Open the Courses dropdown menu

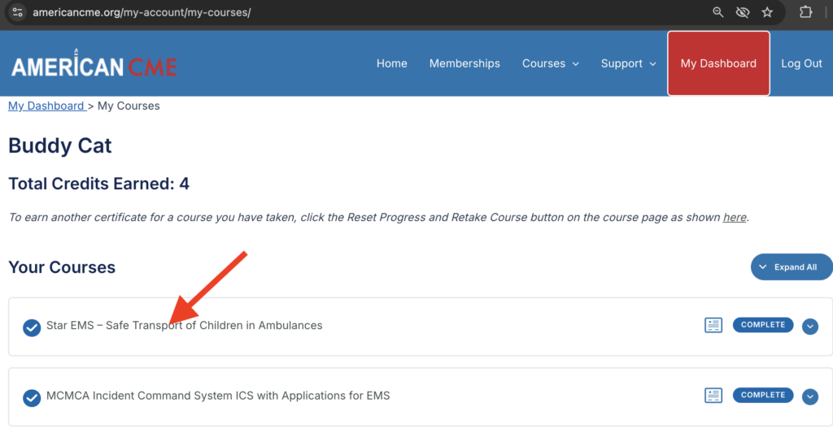click(551, 63)
